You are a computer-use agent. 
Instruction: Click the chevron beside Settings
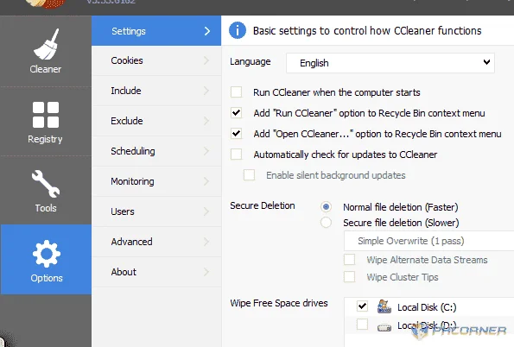coord(206,31)
